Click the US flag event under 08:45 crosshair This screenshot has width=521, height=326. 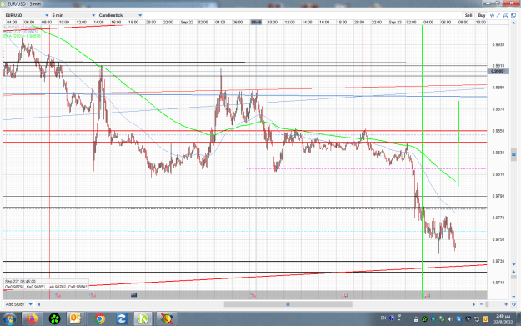253,295
